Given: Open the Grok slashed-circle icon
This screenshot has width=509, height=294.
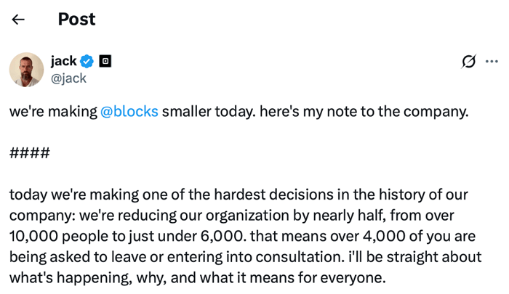Looking at the screenshot, I should coord(469,62).
